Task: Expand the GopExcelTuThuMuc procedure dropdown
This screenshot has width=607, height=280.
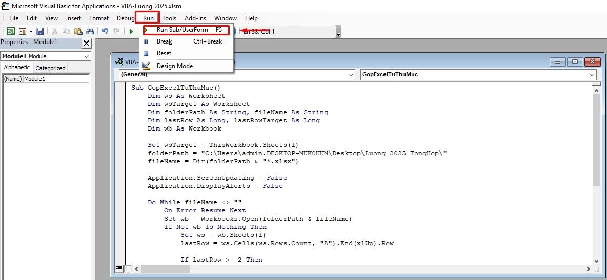Action: 592,75
